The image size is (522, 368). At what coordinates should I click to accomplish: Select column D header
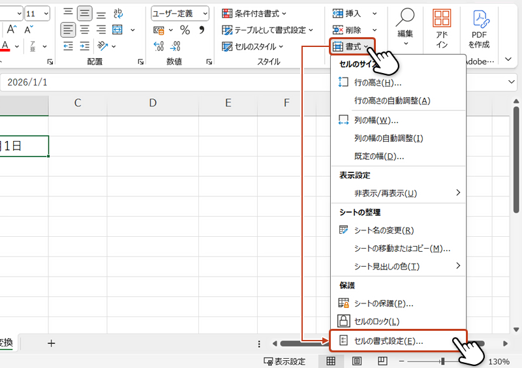(x=153, y=103)
